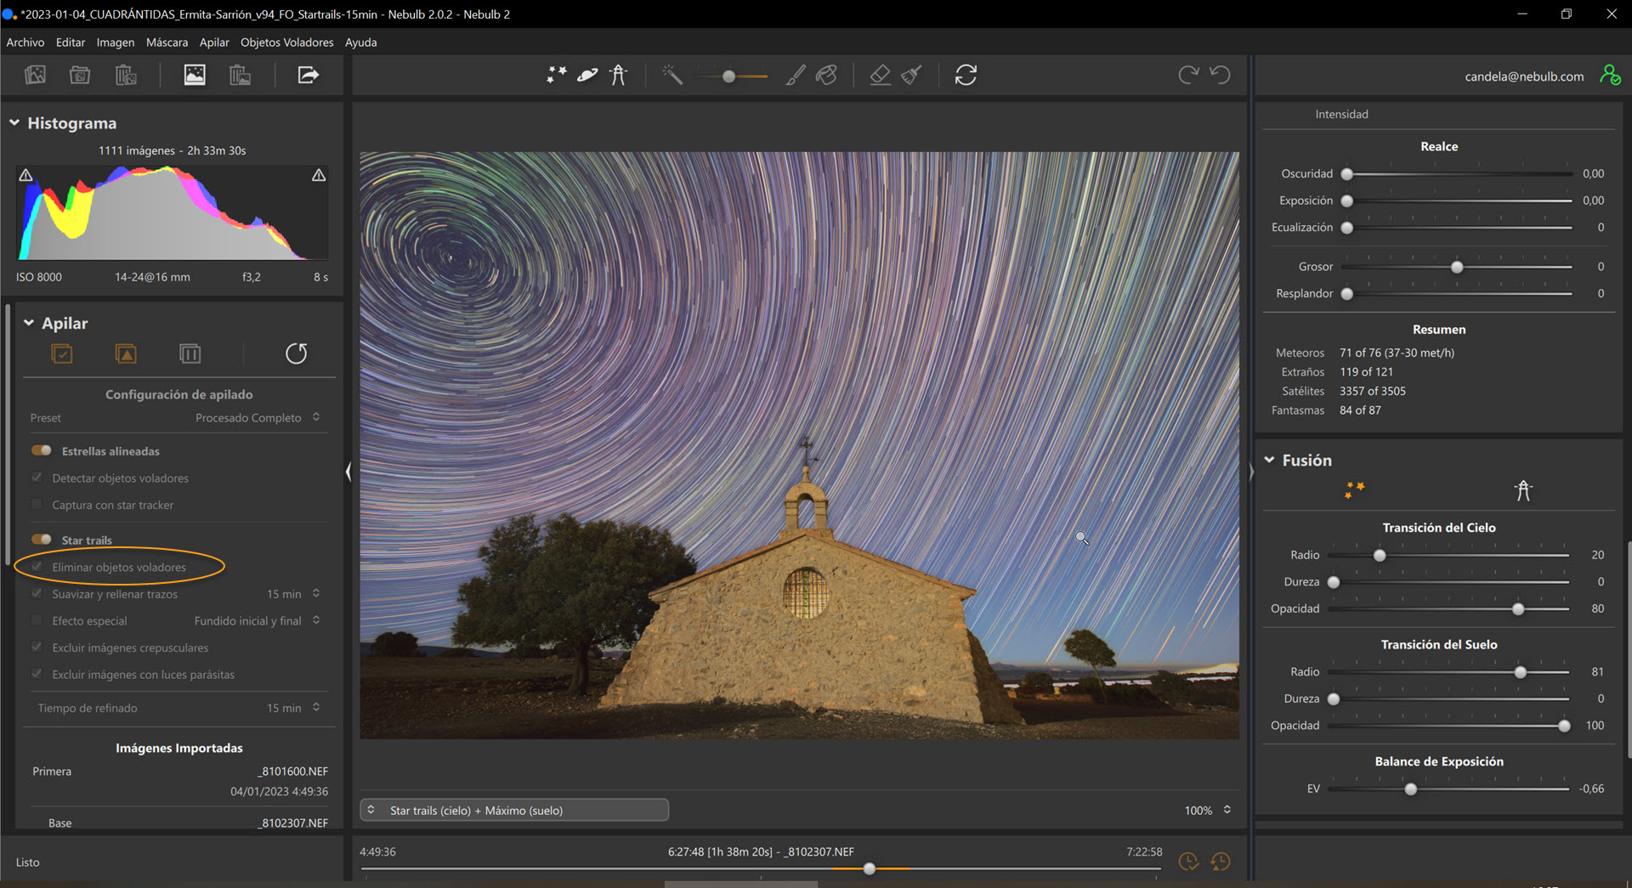Open the Star trails (cielo) view dropdown
The image size is (1632, 888).
click(514, 810)
